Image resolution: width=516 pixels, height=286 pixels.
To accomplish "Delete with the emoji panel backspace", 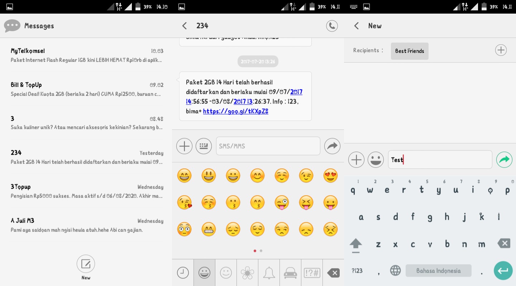I will [x=333, y=273].
